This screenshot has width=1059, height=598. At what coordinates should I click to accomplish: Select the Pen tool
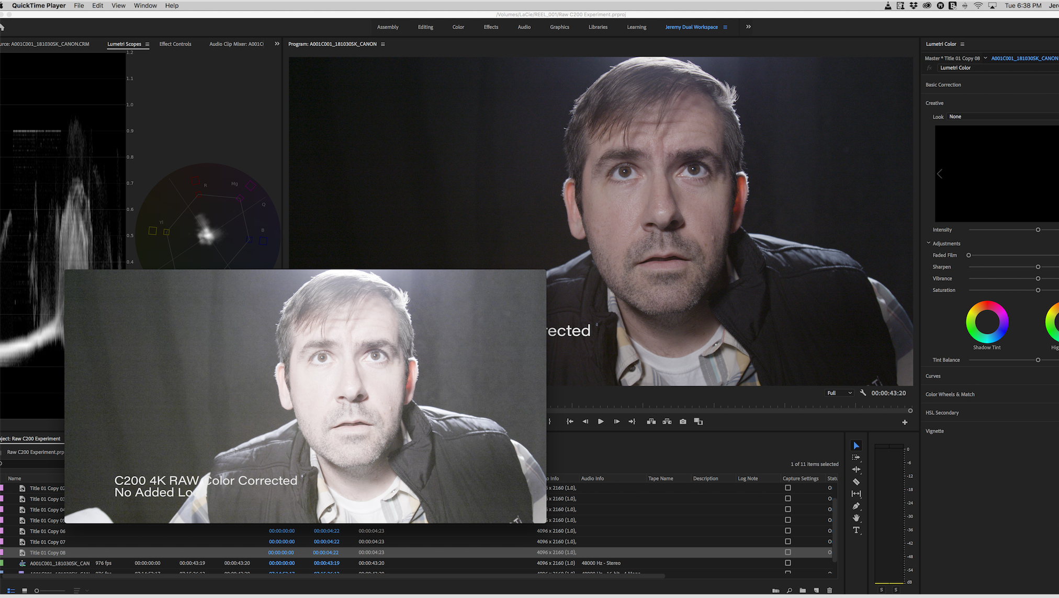click(856, 506)
